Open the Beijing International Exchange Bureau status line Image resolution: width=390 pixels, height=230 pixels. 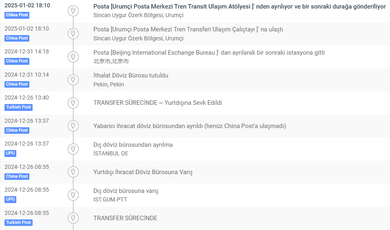pyautogui.click(x=209, y=53)
